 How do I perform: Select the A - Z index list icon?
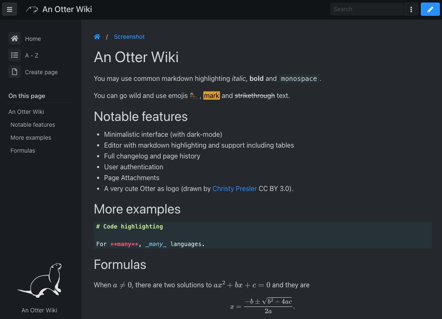15,55
